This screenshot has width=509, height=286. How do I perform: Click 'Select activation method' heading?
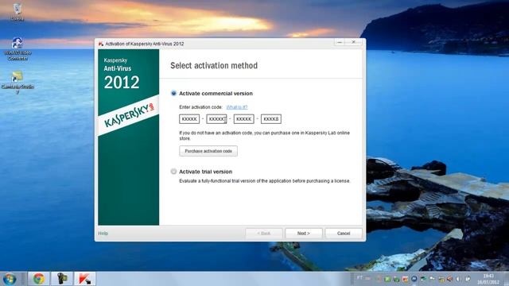214,65
